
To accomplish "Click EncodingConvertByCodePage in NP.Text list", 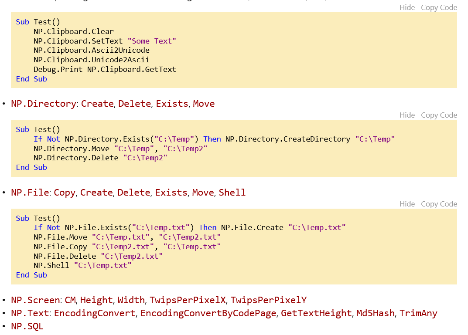I will coord(208,313).
